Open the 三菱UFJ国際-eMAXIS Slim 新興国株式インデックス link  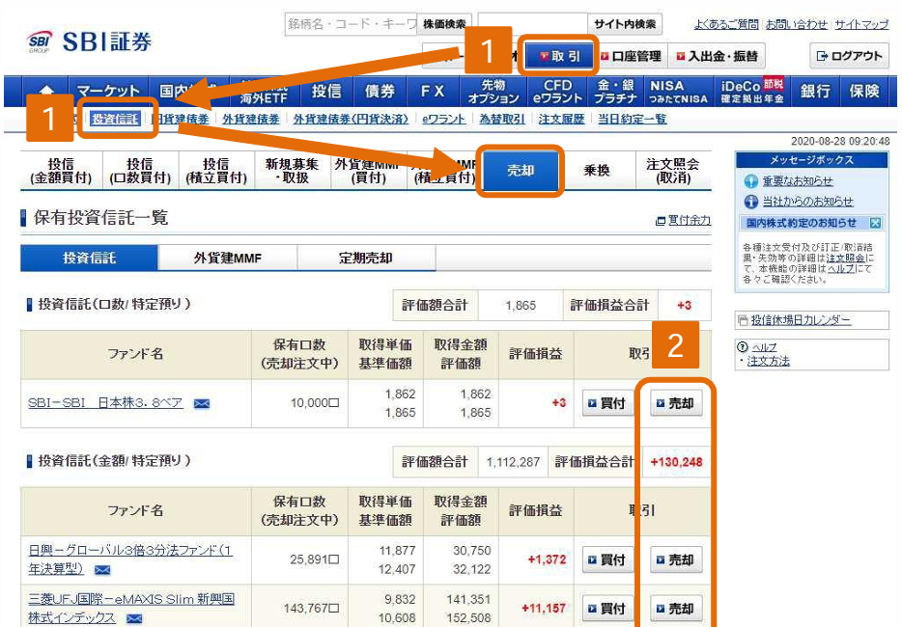tap(131, 609)
